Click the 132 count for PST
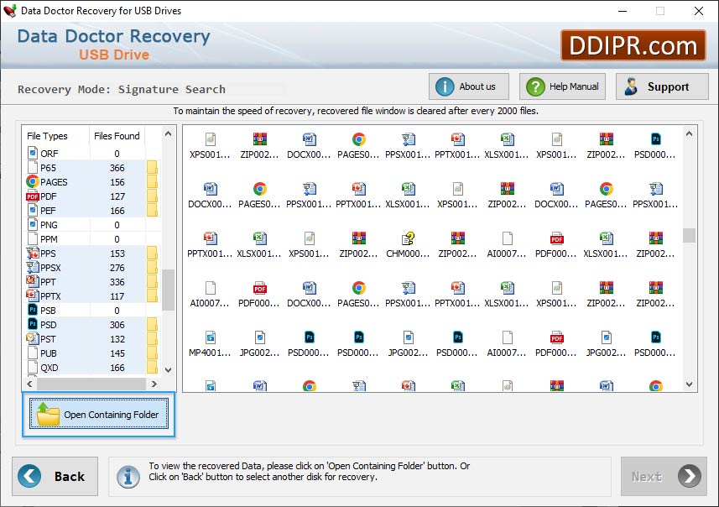The width and height of the screenshot is (719, 507). pyautogui.click(x=117, y=339)
